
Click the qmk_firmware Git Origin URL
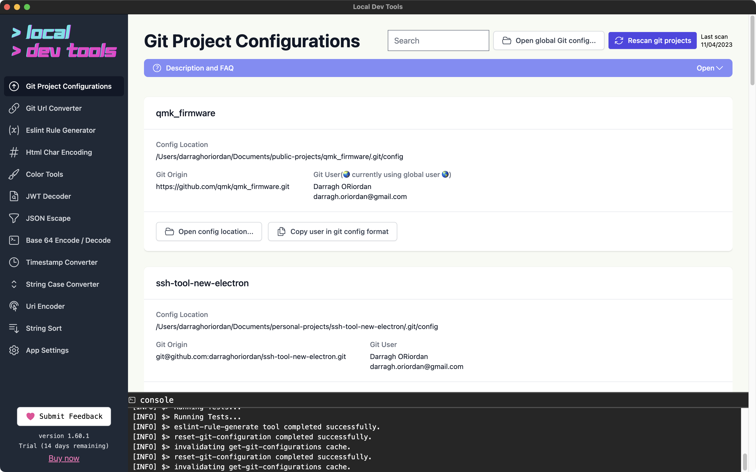(222, 187)
